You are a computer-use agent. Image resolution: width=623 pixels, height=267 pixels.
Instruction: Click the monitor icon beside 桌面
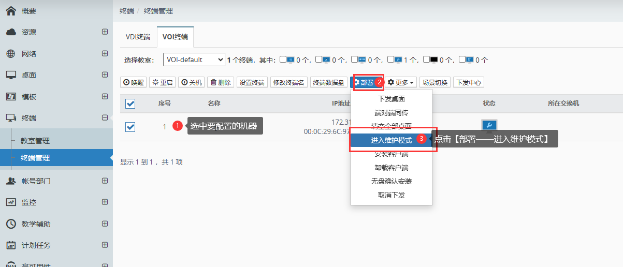(x=10, y=75)
